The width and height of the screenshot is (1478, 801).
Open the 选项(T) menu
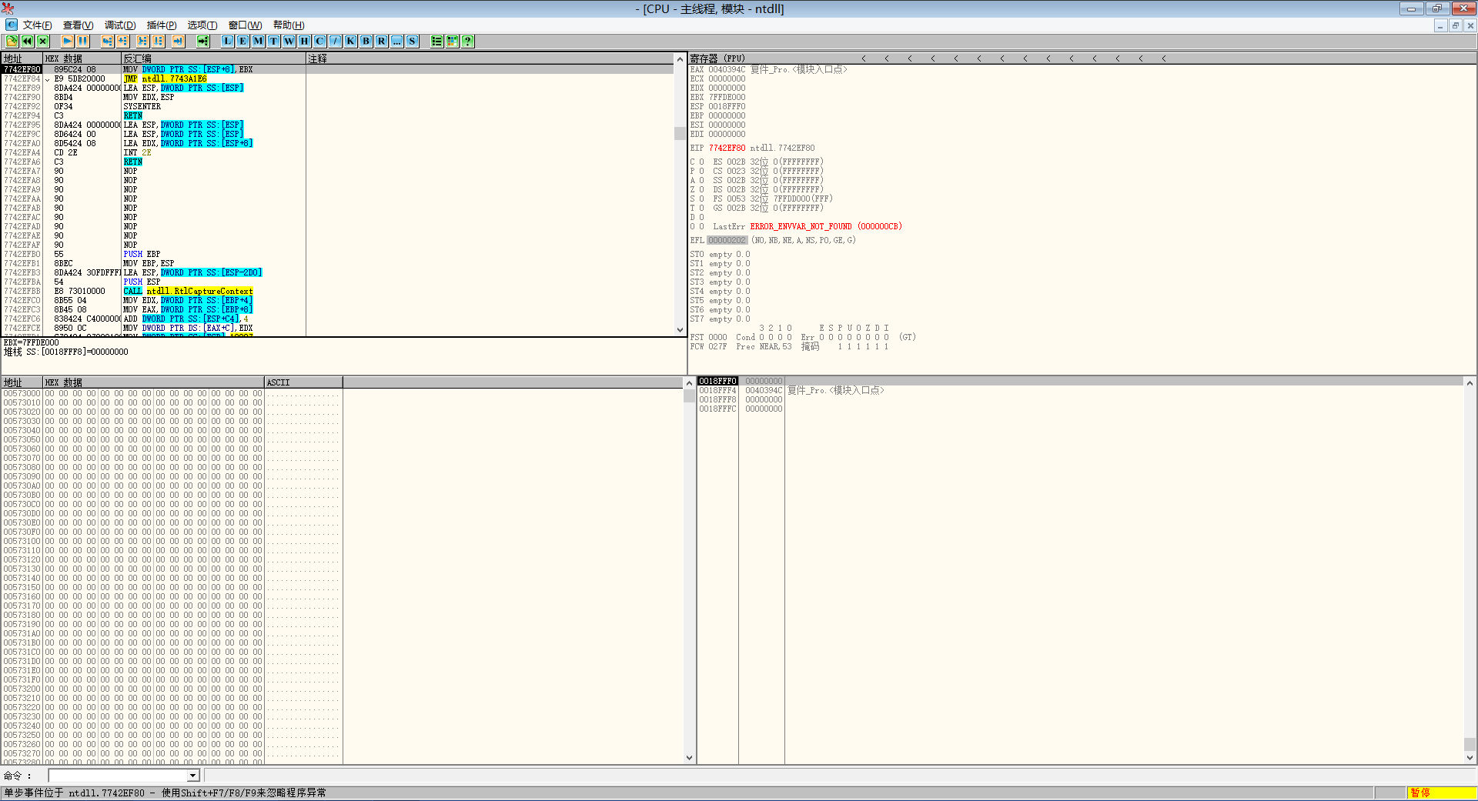pyautogui.click(x=202, y=25)
